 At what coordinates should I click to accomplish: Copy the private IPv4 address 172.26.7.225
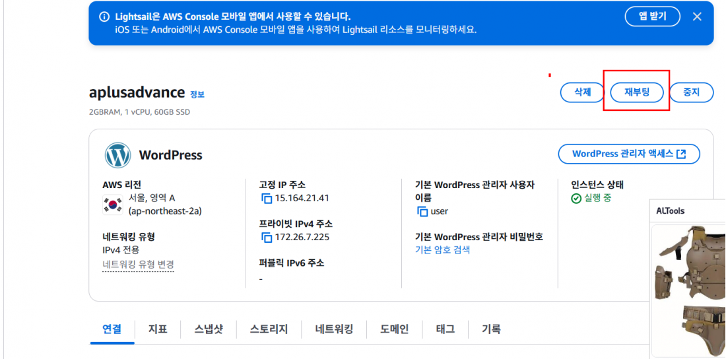pos(266,238)
